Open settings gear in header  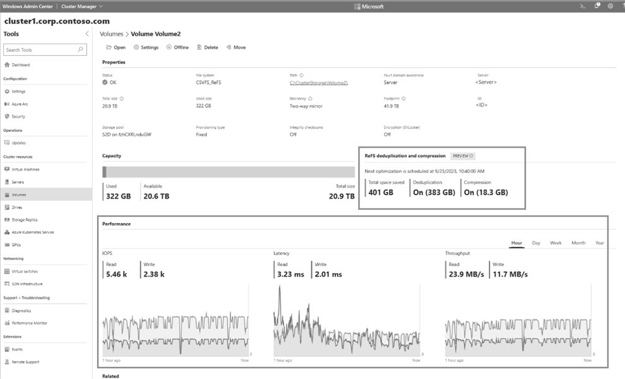[610, 6]
